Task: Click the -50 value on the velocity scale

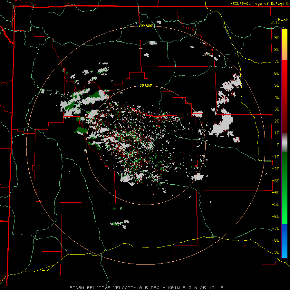Action: (x=275, y=204)
